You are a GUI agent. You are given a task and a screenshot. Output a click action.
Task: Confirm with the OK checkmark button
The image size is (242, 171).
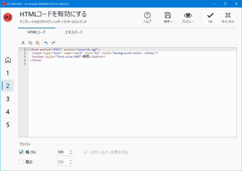(211, 18)
